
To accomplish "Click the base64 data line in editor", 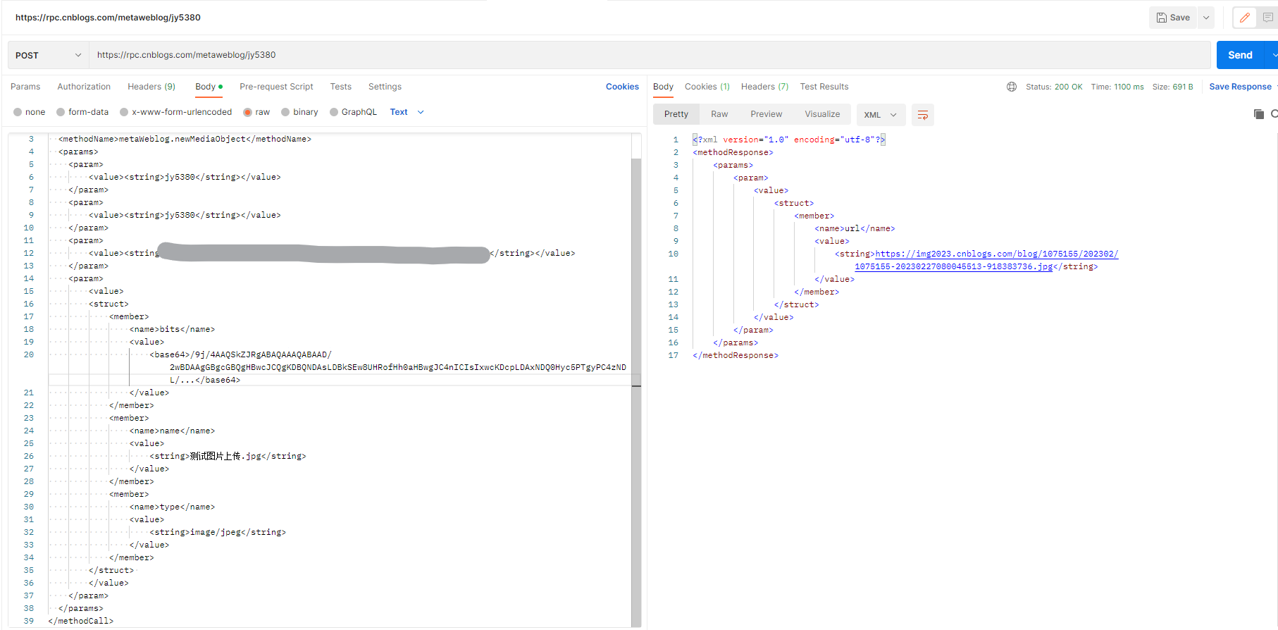I will (x=387, y=367).
